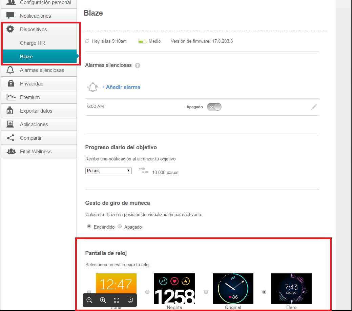352x311 pixels.
Task: Open the Dispositivos section label
Action: [34, 30]
